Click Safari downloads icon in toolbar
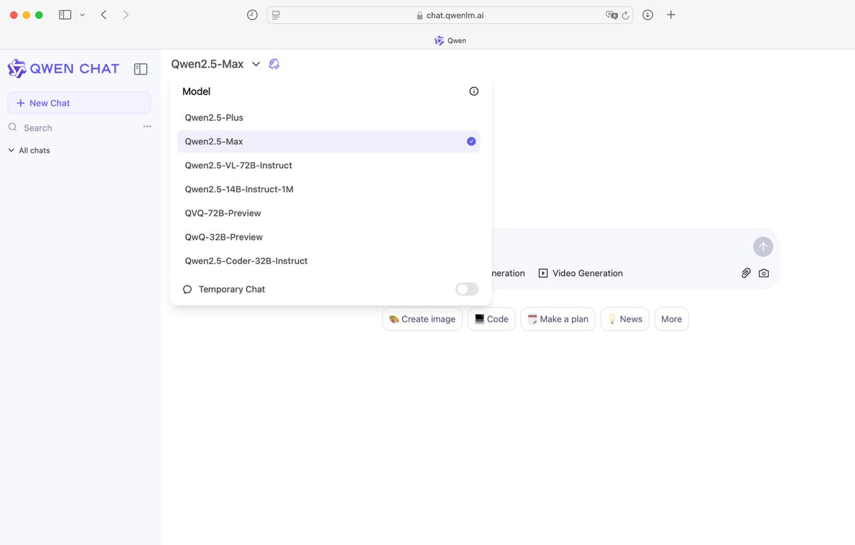855x545 pixels. click(647, 15)
